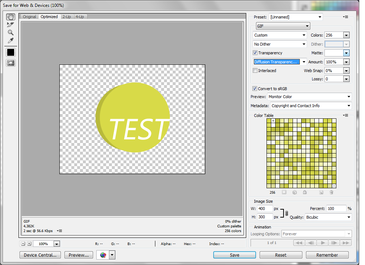Uncheck the Transparency checkbox
Screen dimensions: 365x265
coord(255,53)
